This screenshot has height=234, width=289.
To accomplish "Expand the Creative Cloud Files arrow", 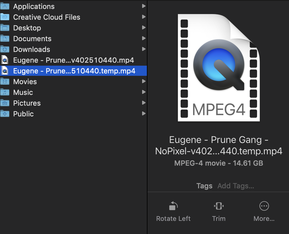I will tap(144, 17).
